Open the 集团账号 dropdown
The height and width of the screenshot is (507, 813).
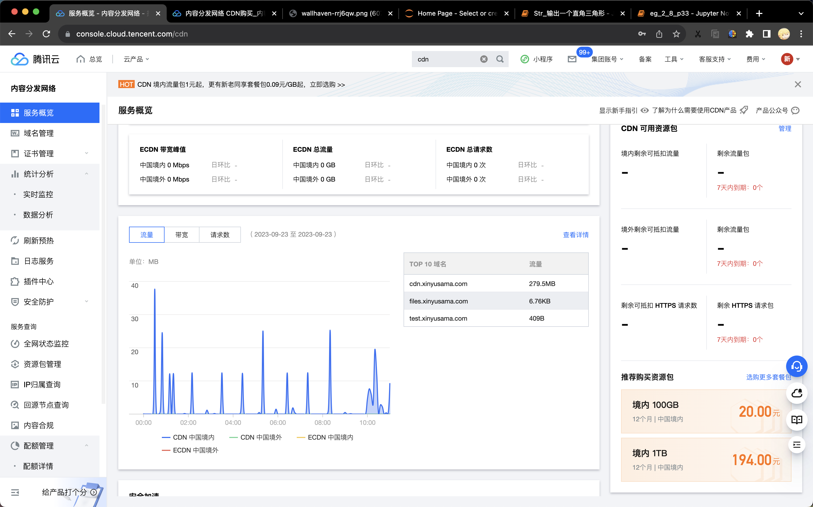607,59
